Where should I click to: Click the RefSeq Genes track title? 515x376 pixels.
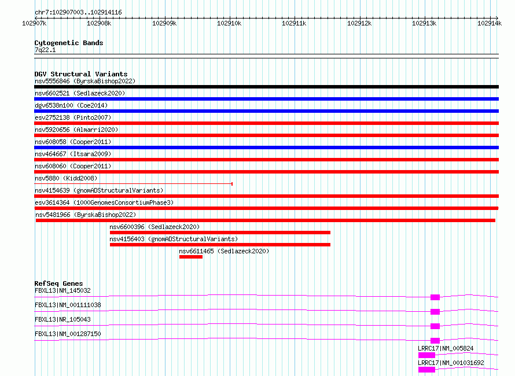(x=58, y=283)
